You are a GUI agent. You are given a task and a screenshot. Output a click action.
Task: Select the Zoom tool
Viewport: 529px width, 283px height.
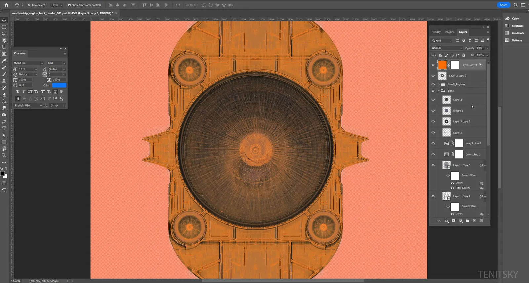pos(4,155)
